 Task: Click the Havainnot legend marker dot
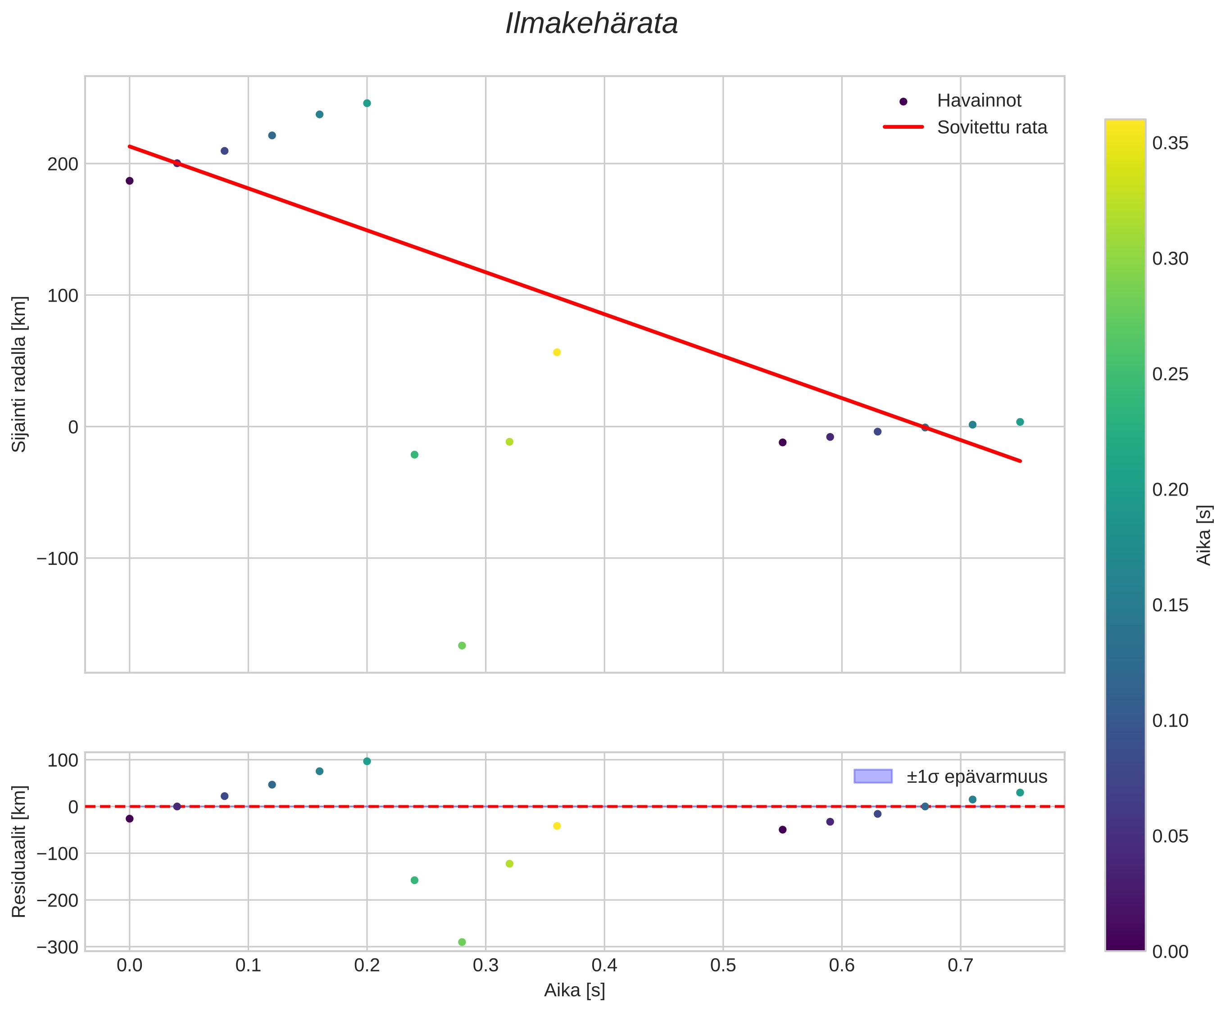(903, 101)
